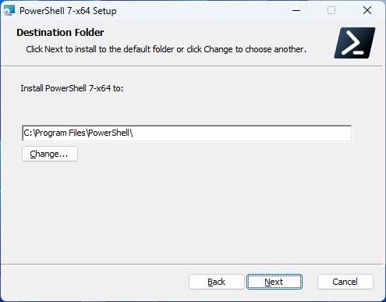Click the 'Program Files' part of the path

click(60, 133)
